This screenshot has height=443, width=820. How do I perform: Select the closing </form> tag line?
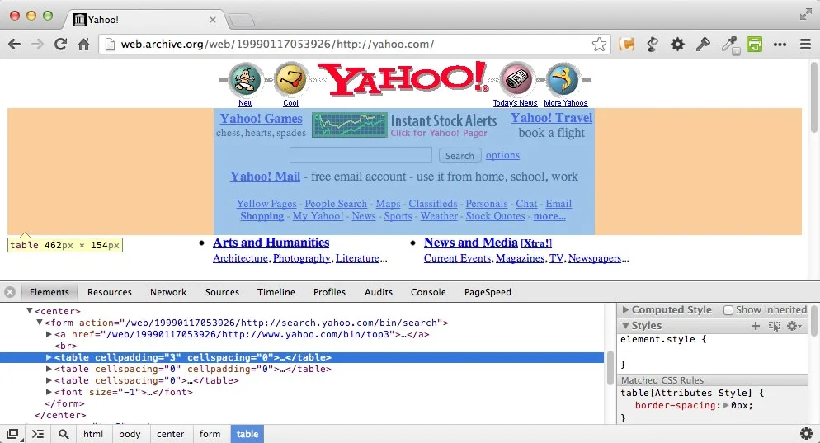point(64,403)
